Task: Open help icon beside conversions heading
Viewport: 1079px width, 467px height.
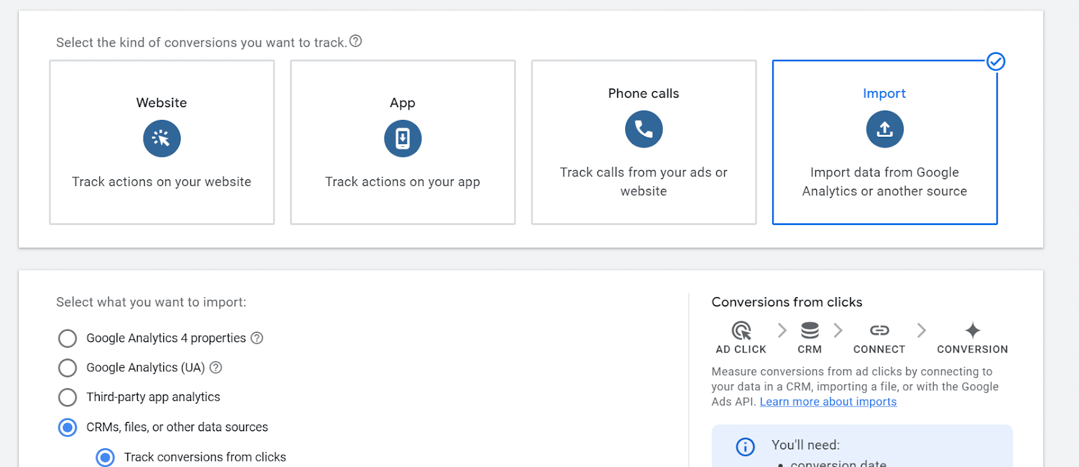Action: 356,41
